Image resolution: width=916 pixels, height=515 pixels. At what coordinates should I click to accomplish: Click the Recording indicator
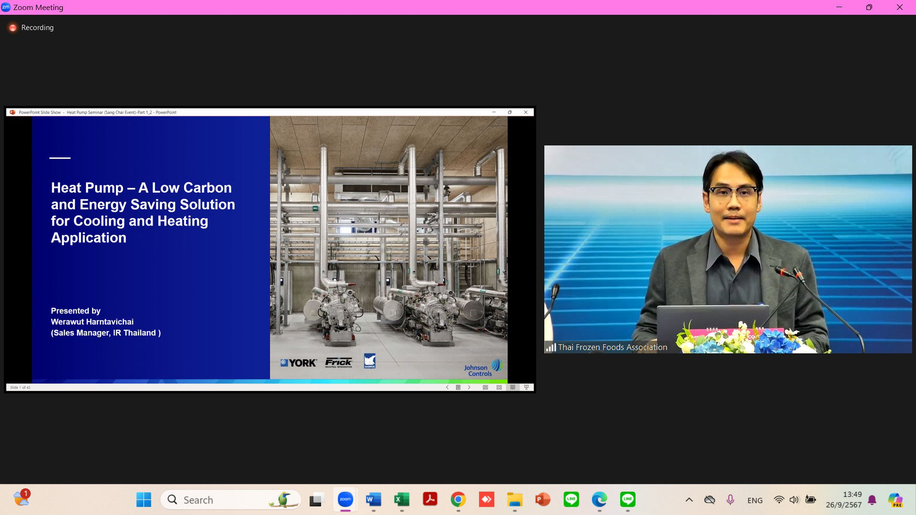[x=31, y=28]
